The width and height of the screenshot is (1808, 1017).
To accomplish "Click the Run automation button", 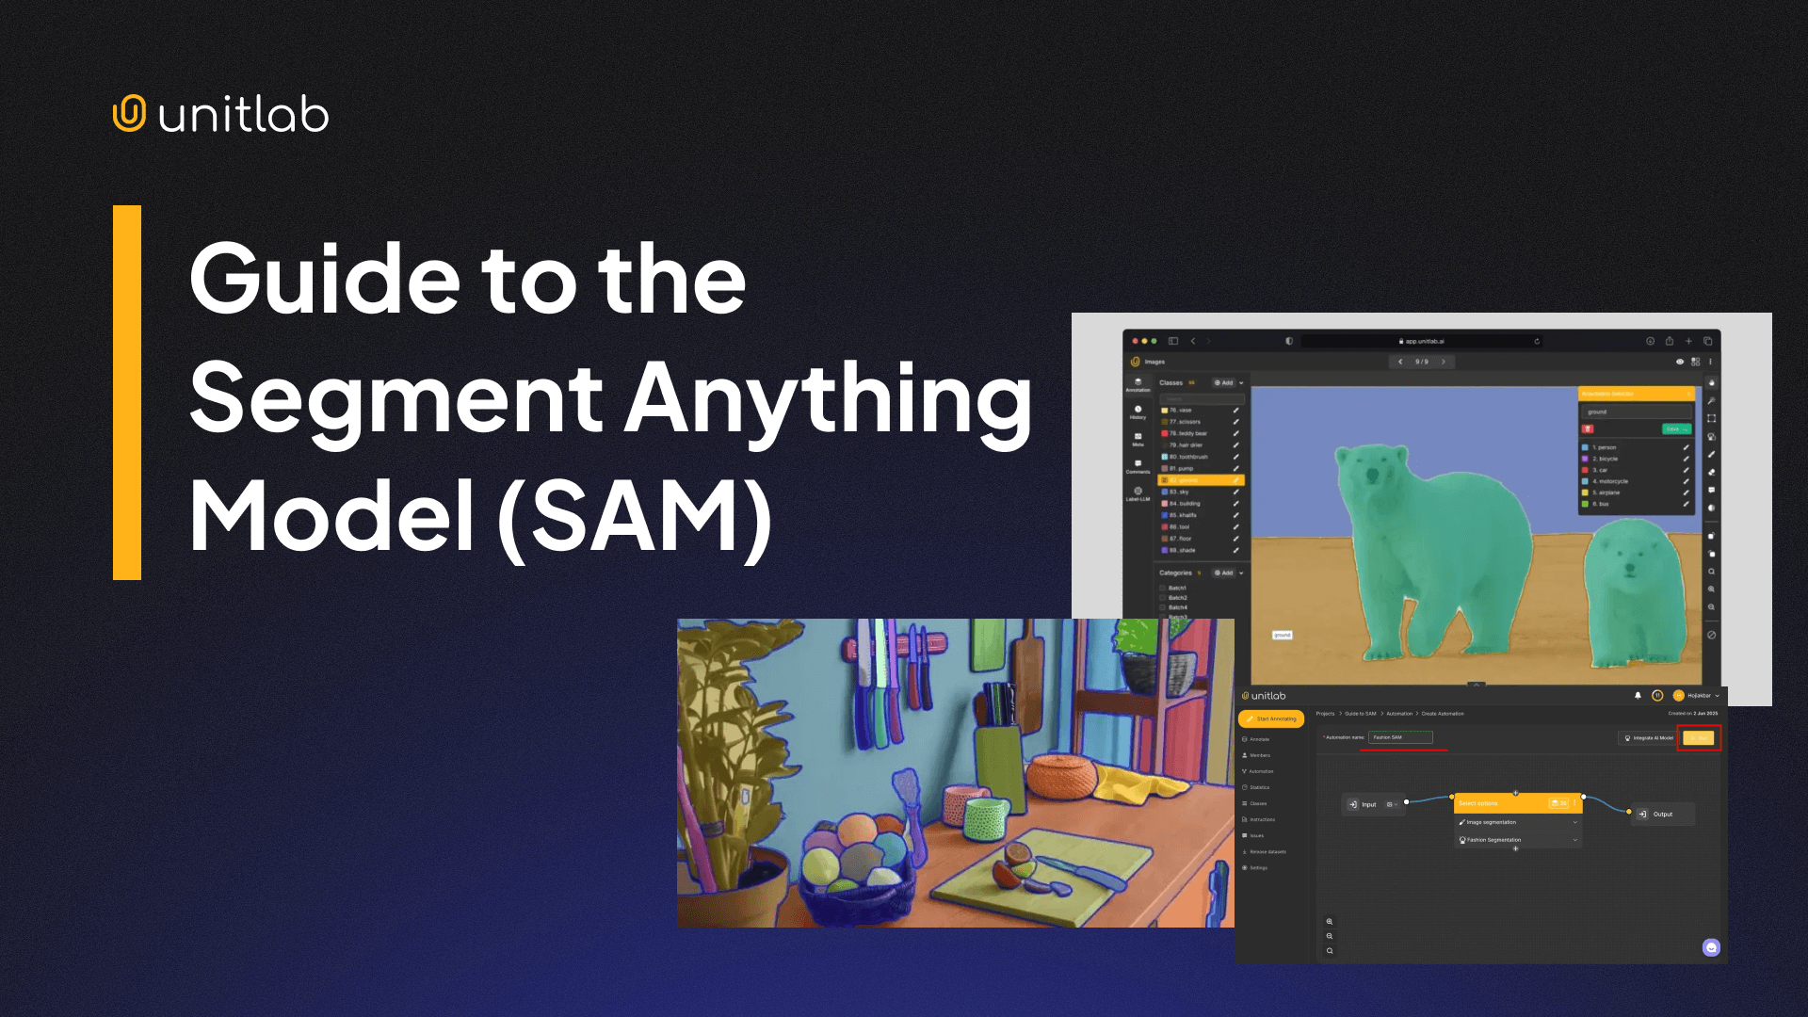I will pos(1699,737).
